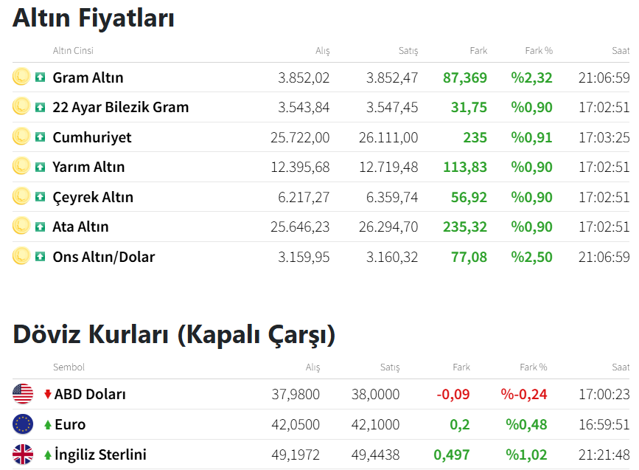Image resolution: width=639 pixels, height=470 pixels.
Task: Open the İngiliz Sterlini link
Action: click(x=100, y=455)
